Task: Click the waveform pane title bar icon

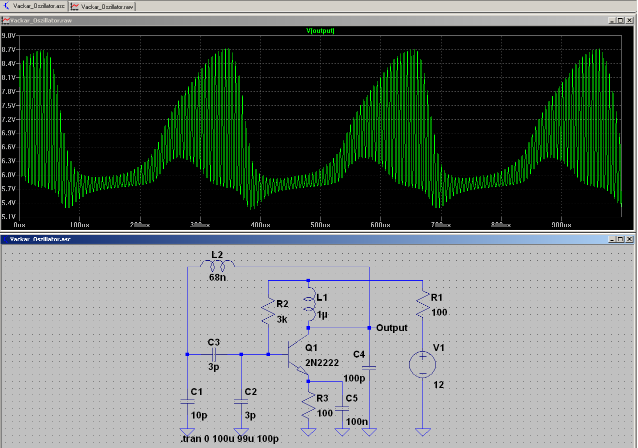Action: [x=6, y=20]
